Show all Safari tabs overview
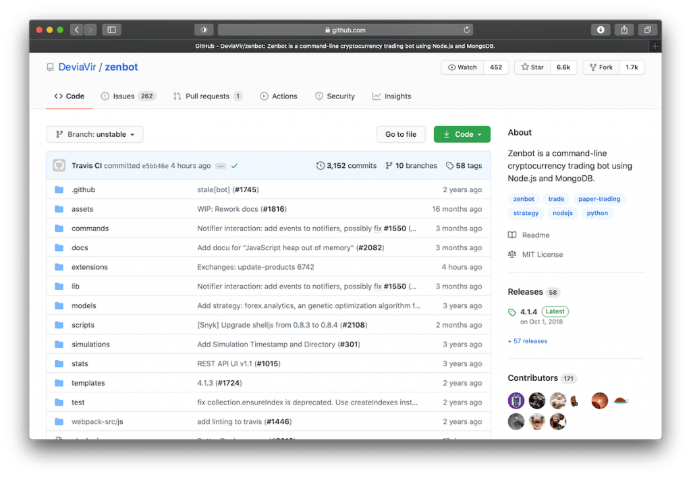 647,30
